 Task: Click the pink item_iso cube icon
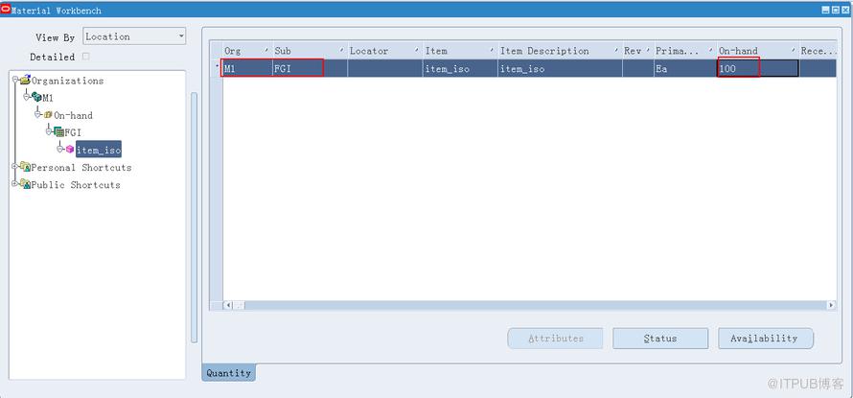[x=70, y=149]
